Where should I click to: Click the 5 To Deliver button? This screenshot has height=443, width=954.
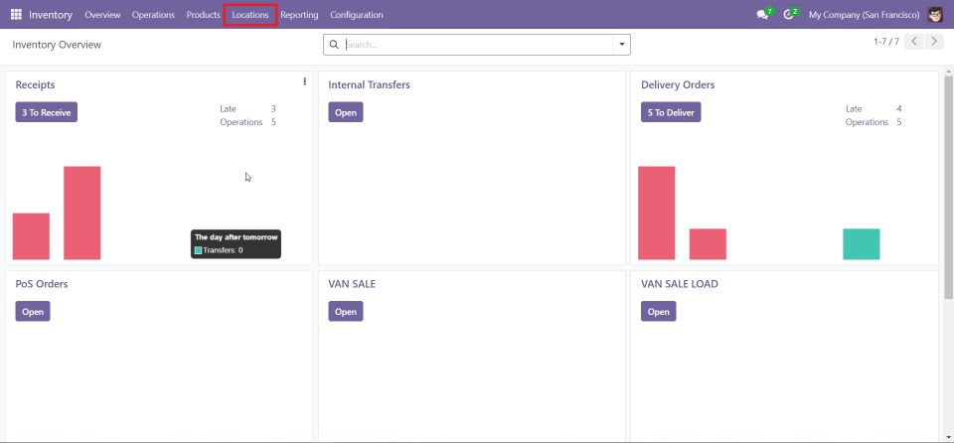[x=671, y=112]
